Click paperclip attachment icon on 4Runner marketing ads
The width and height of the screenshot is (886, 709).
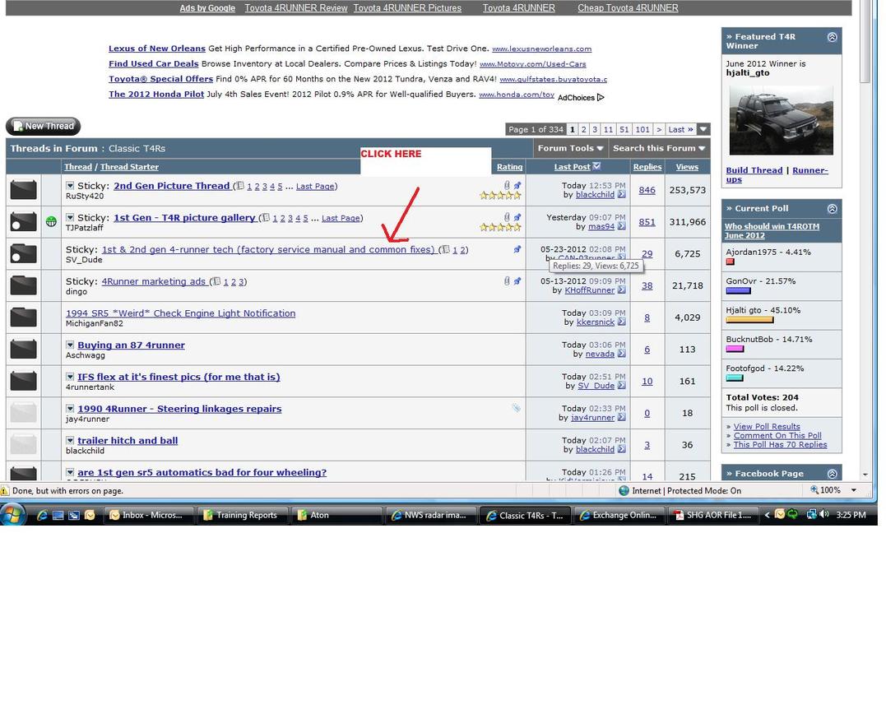(507, 280)
